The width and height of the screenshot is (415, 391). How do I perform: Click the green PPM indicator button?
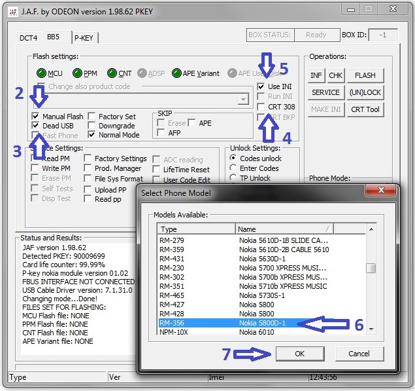coord(77,73)
